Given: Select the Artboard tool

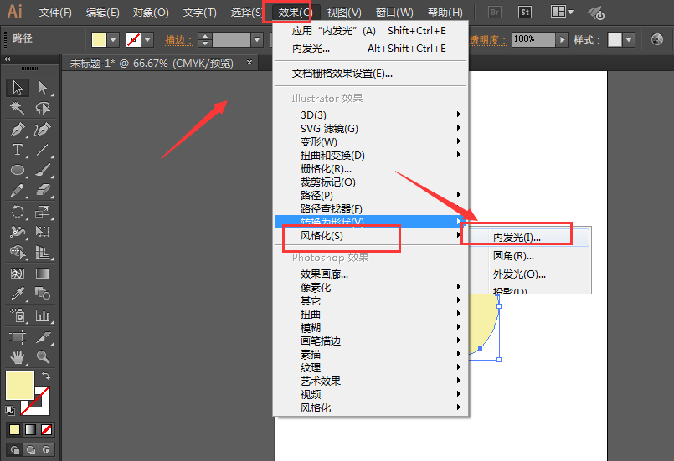Looking at the screenshot, I should pos(18,337).
